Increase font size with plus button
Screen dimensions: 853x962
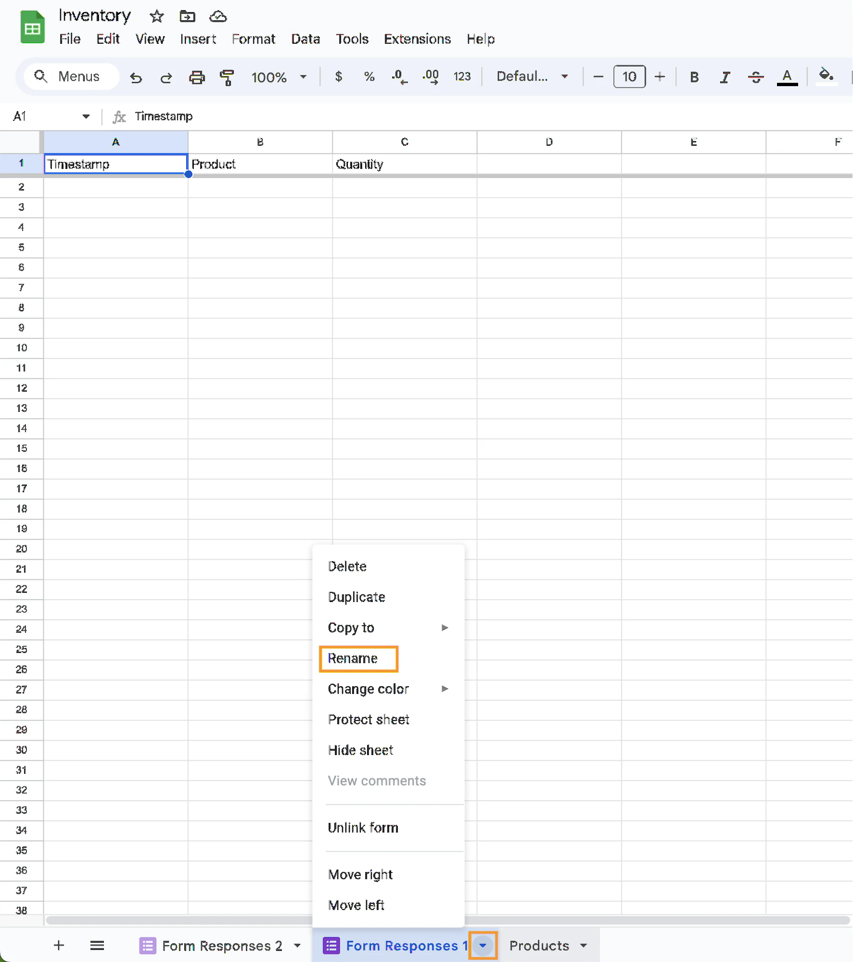pyautogui.click(x=660, y=77)
